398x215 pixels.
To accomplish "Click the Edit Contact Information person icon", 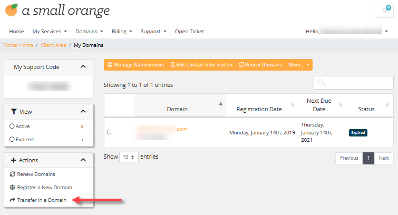I will click(x=172, y=65).
